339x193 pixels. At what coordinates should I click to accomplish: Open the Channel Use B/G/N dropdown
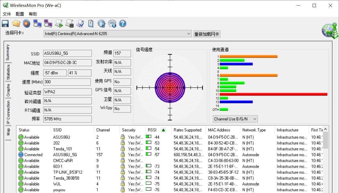pyautogui.click(x=255, y=119)
